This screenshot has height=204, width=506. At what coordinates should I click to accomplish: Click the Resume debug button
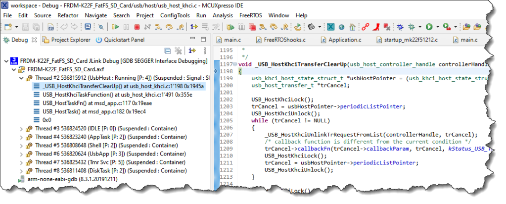[x=115, y=27]
